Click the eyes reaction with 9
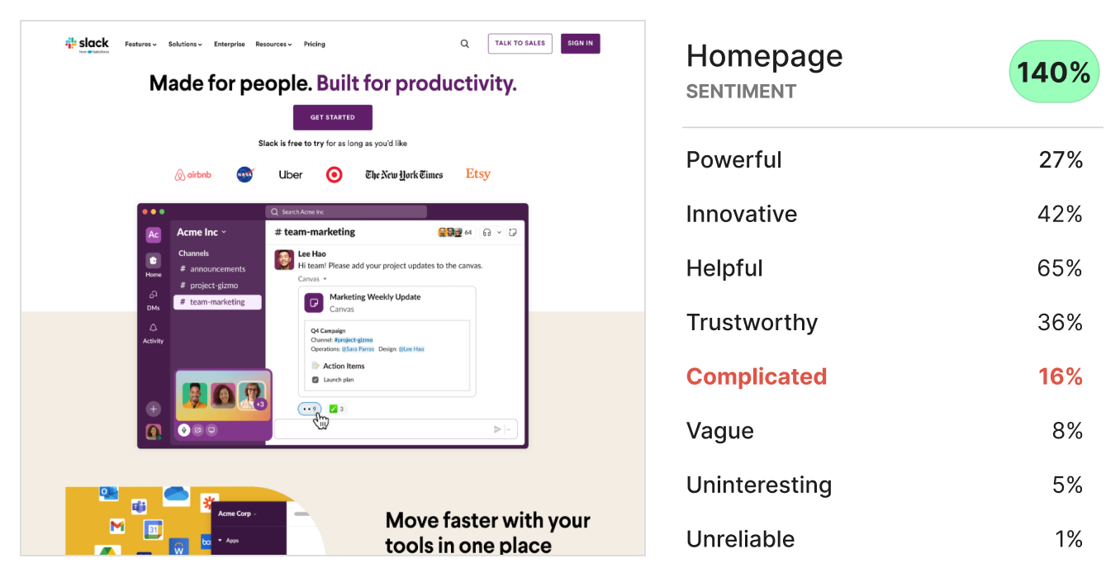The image size is (1120, 582). pos(310,409)
